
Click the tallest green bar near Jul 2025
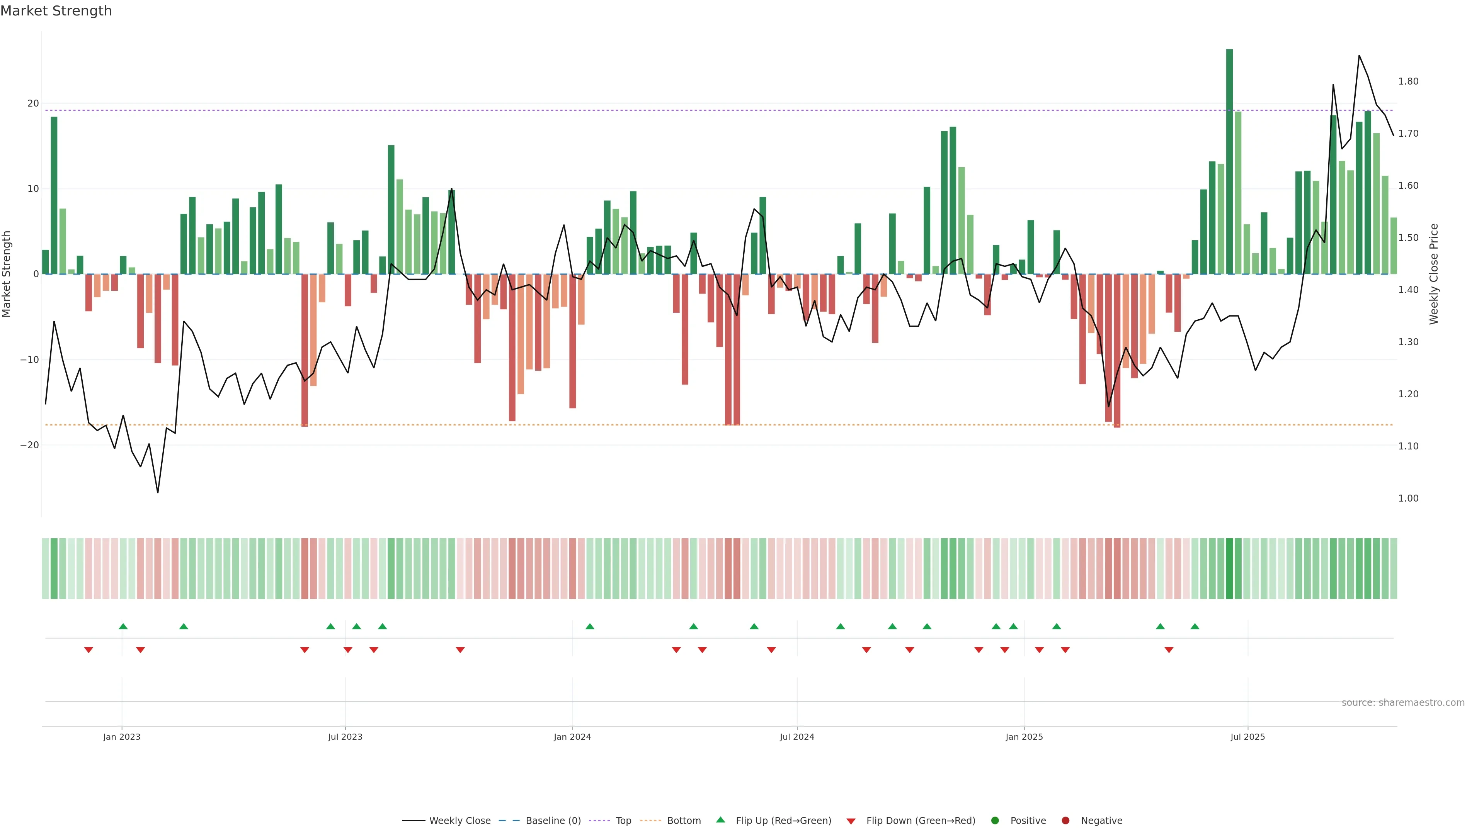coord(1229,161)
